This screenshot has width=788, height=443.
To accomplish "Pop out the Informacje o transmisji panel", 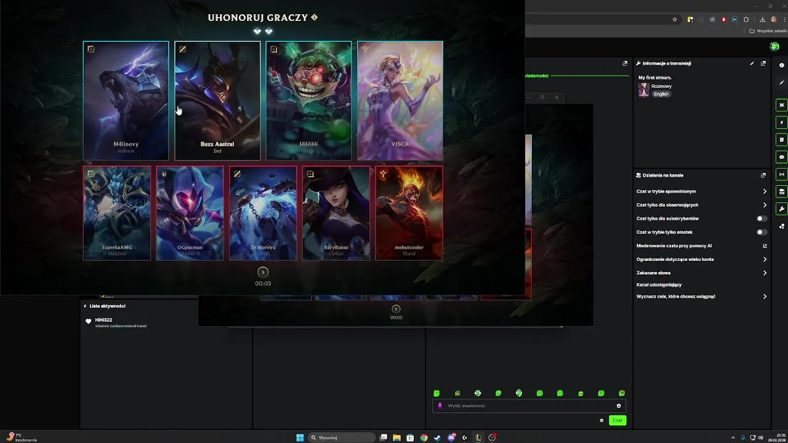I will click(763, 63).
